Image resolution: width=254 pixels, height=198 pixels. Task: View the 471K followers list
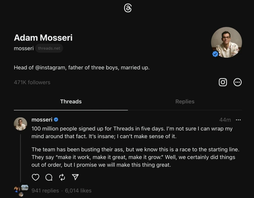coord(32,82)
